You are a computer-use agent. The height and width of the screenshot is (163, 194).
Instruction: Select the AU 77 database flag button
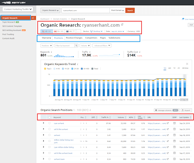(x=70, y=31)
